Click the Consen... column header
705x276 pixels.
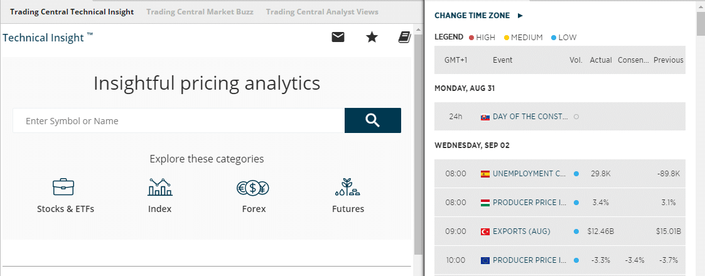633,60
